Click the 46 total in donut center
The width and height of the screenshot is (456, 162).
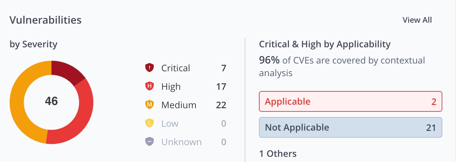pos(51,101)
